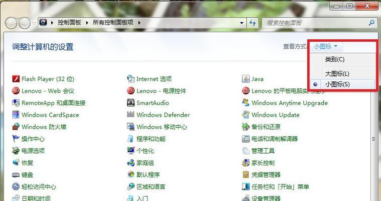Viewport: 381px width, 201px height.
Task: Click the Windows Defender icon
Action: pos(131,115)
